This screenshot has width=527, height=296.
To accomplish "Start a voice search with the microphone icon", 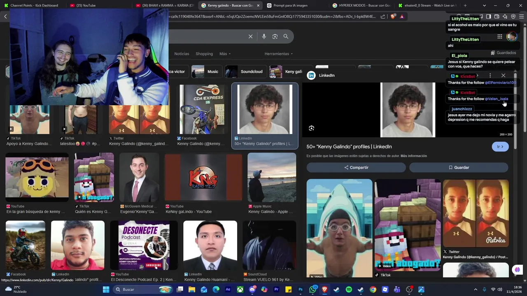I will pyautogui.click(x=264, y=37).
